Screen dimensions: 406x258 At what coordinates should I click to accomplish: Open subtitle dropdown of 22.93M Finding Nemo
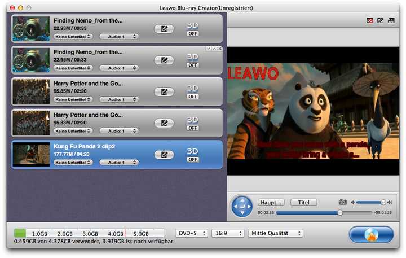tap(73, 37)
